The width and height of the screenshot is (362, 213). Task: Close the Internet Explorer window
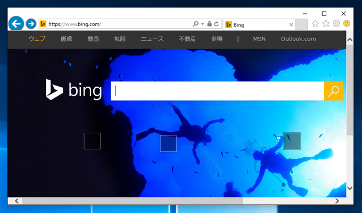click(x=343, y=14)
